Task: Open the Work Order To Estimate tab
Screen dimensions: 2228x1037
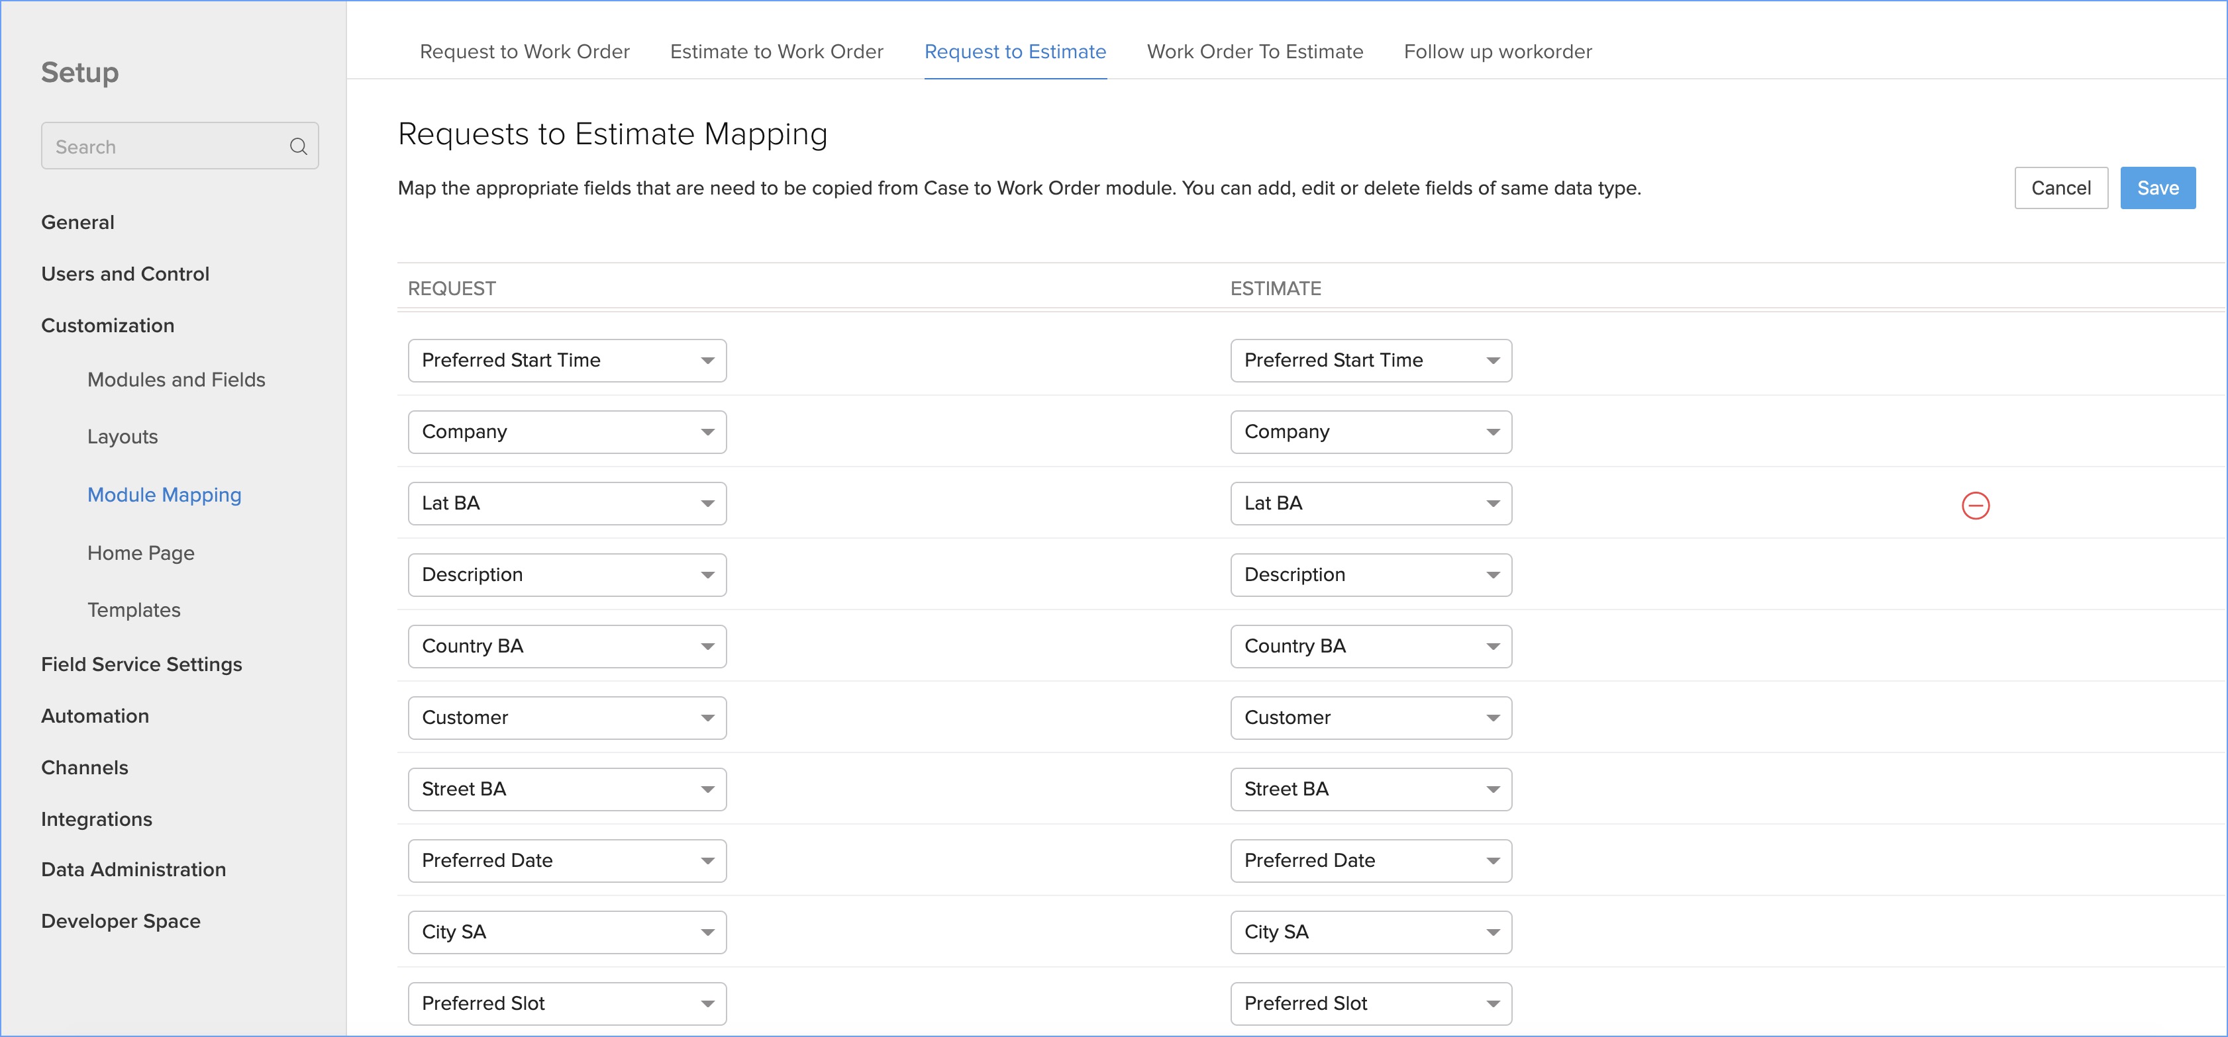Action: coord(1254,52)
